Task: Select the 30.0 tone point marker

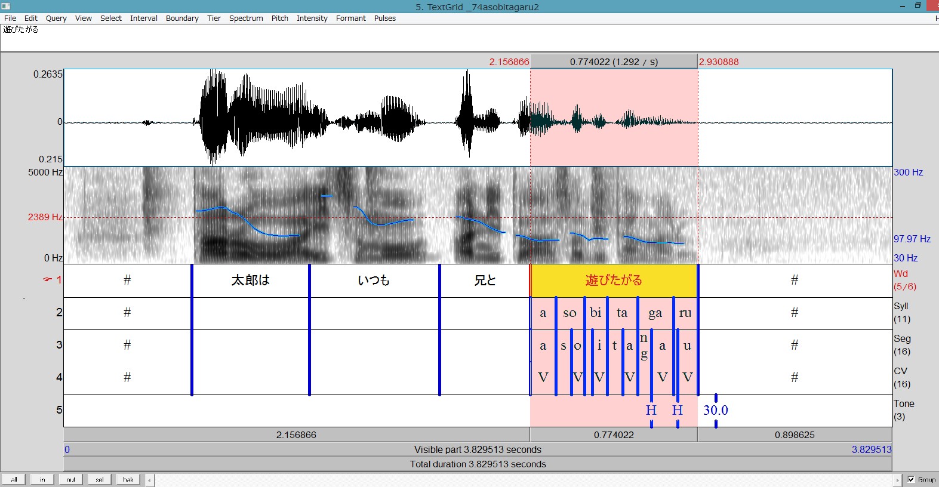Action: point(715,410)
